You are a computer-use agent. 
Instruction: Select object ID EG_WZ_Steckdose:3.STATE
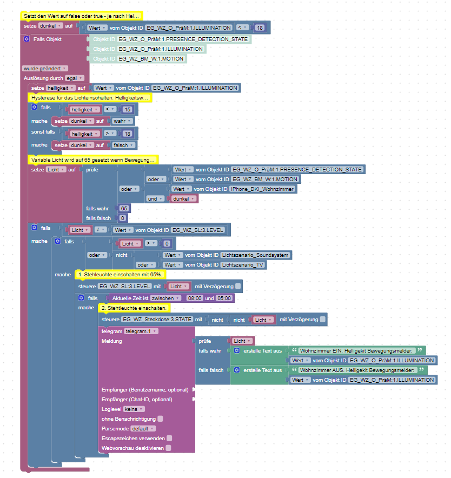pos(157,319)
